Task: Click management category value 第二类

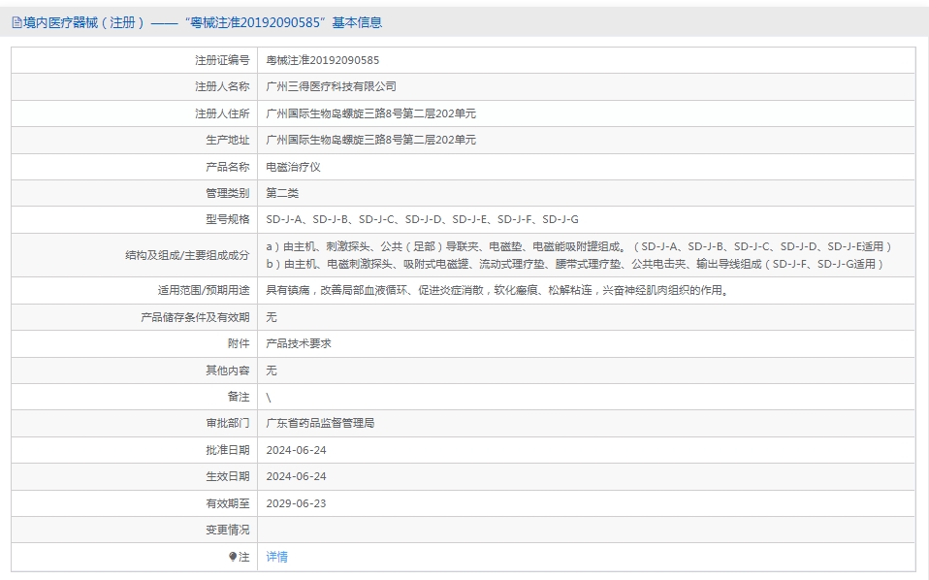Action: [x=282, y=193]
